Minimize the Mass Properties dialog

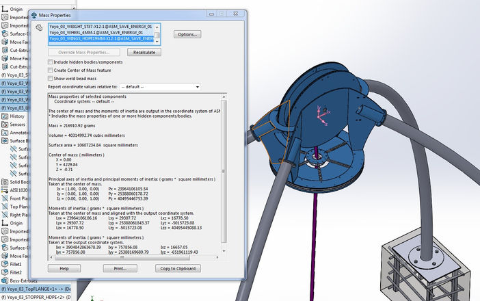pyautogui.click(x=211, y=14)
